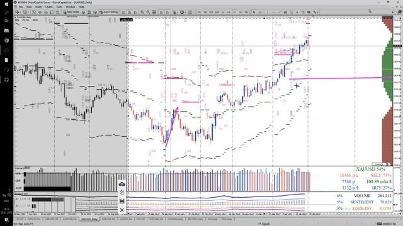This screenshot has width=403, height=226.
Task: Open the Templates dropdown
Action: click(x=190, y=12)
